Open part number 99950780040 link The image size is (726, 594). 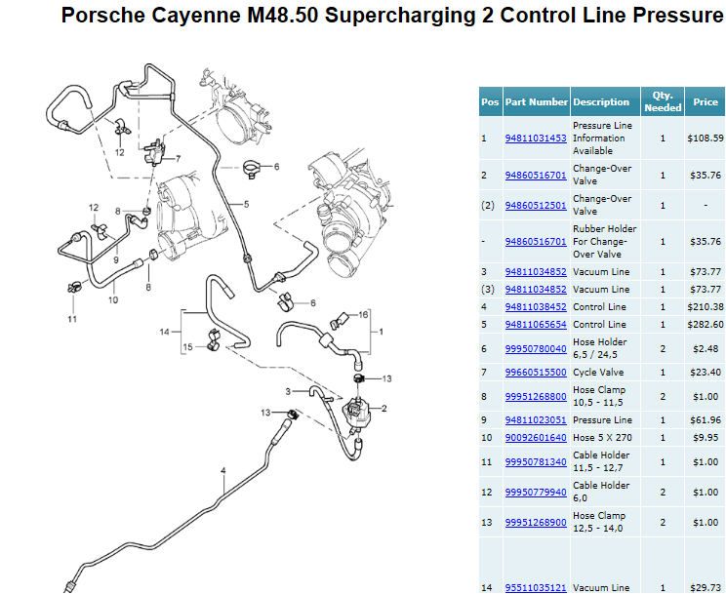tap(536, 348)
